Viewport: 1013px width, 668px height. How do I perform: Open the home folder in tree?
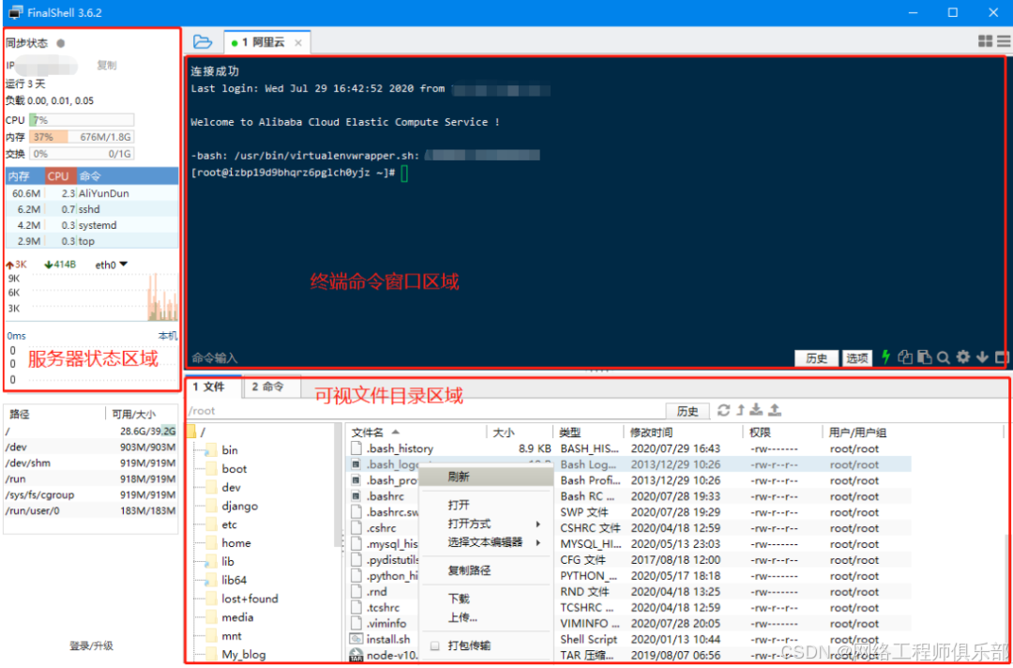pyautogui.click(x=235, y=542)
